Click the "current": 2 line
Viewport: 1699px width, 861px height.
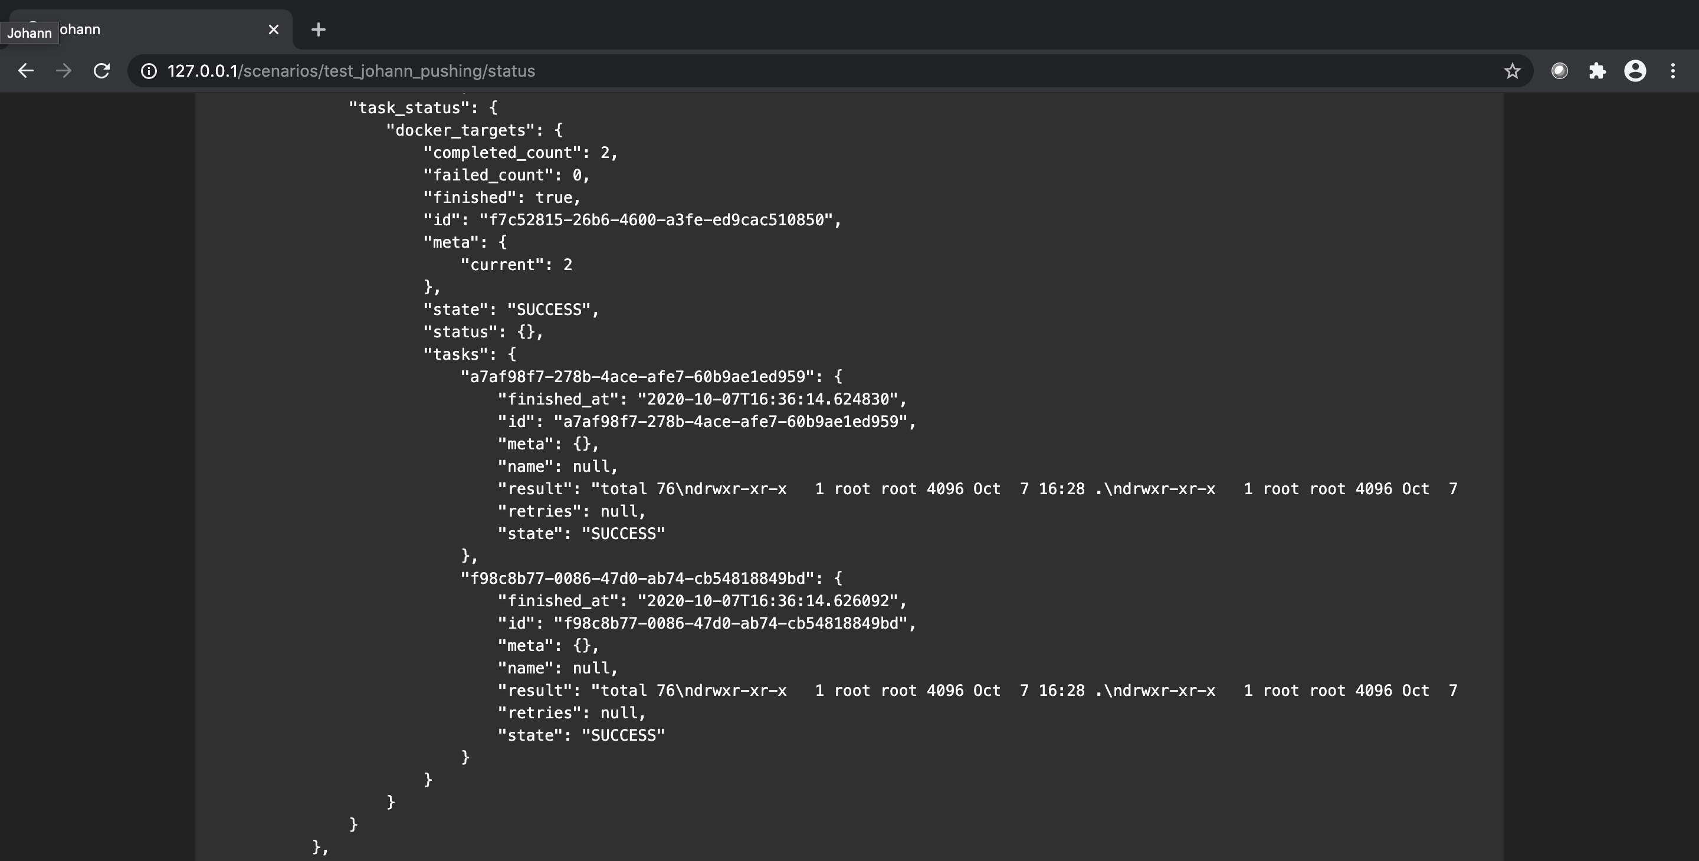pyautogui.click(x=516, y=264)
